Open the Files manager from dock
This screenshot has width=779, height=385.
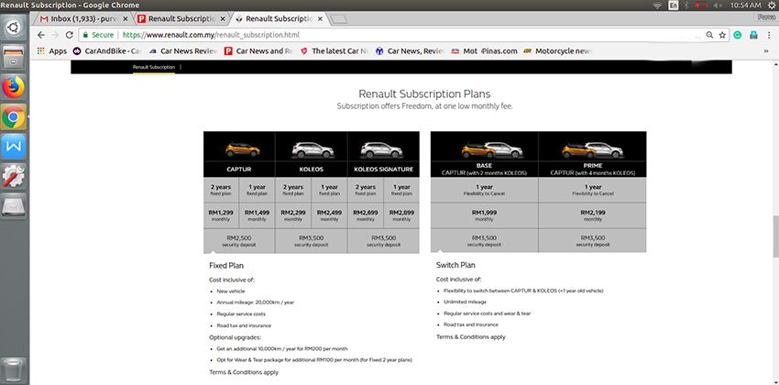[x=14, y=56]
